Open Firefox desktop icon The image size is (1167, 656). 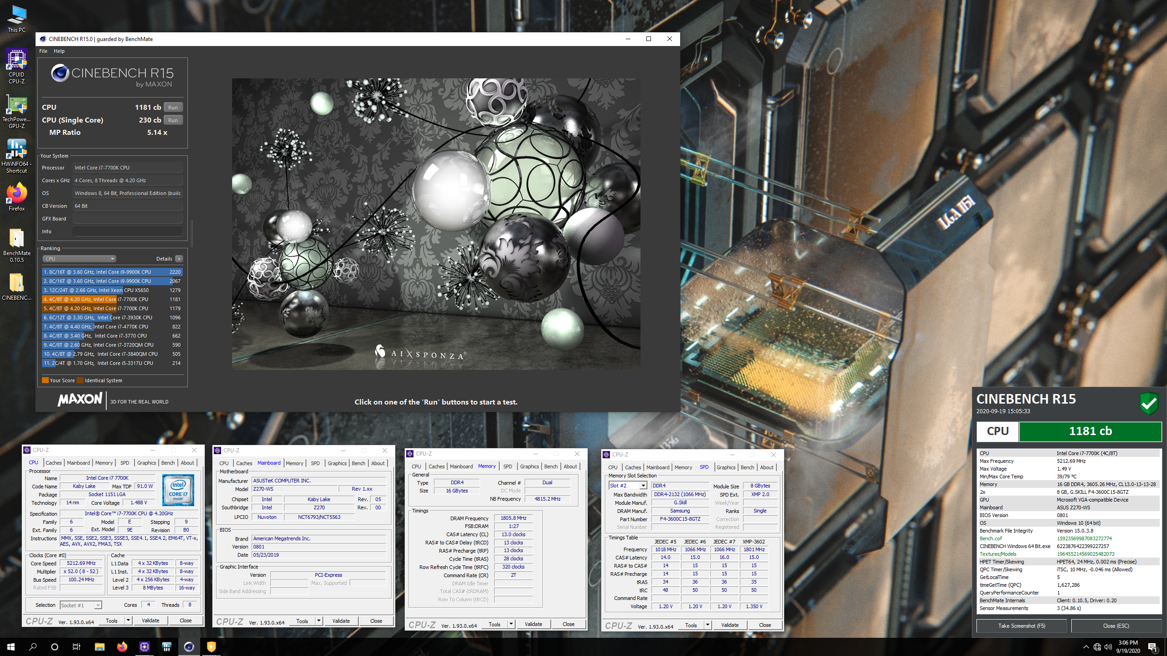coord(16,197)
